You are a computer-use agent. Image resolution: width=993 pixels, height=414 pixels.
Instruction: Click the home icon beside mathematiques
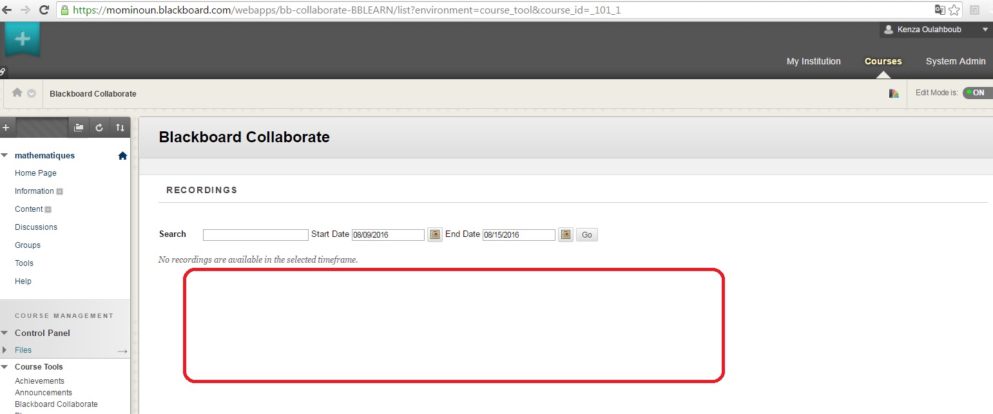(122, 156)
